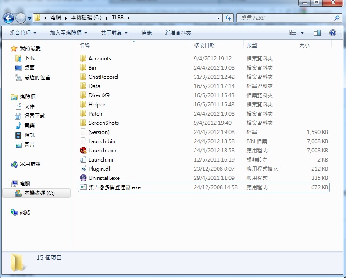The image size is (346, 278).
Task: Open 視訊 library in the sidebar
Action: 29,135
